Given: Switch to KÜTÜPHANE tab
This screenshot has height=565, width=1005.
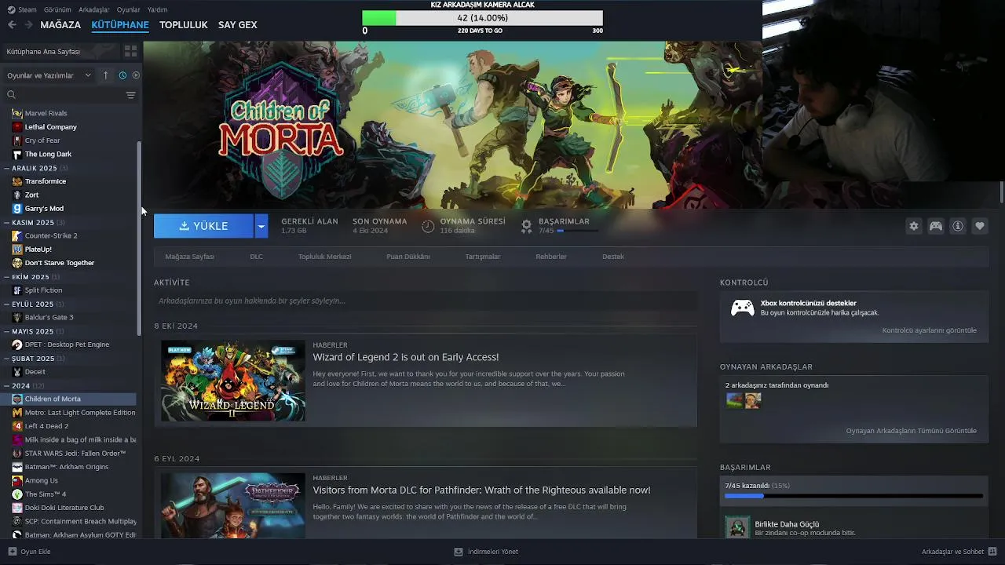Looking at the screenshot, I should click(120, 25).
